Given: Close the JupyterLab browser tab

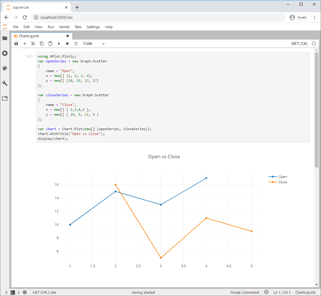Looking at the screenshot, I should 66,7.
